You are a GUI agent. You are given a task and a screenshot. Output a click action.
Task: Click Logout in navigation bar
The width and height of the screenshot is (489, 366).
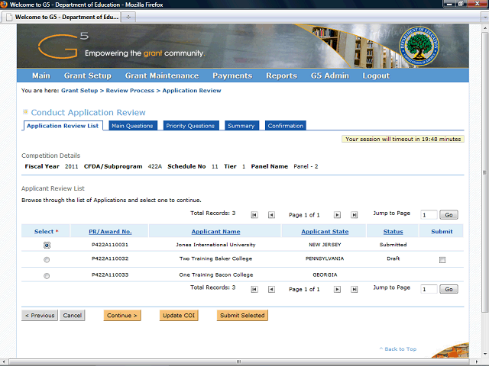tap(376, 75)
